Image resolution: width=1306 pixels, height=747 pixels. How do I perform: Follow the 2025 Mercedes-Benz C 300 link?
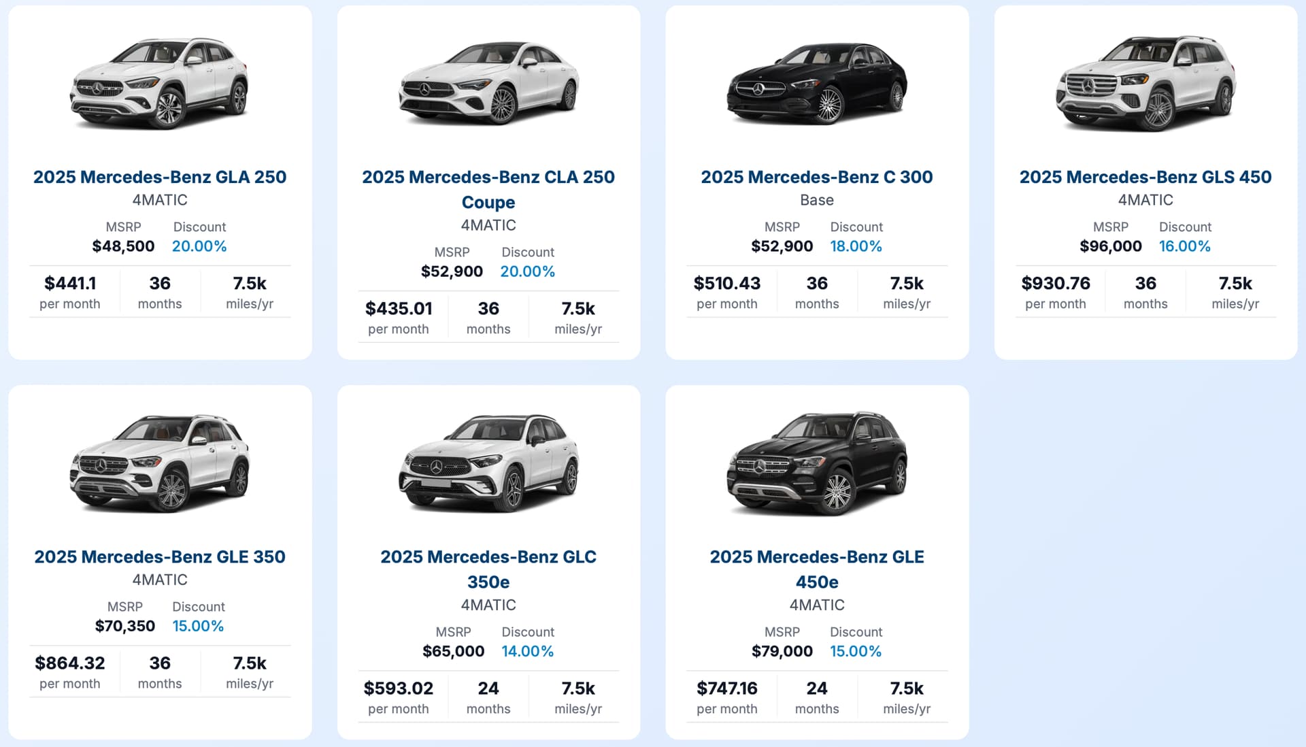click(817, 177)
